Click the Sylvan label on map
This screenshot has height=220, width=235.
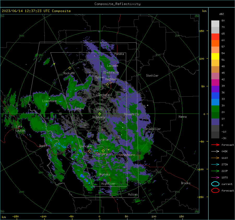100,77
